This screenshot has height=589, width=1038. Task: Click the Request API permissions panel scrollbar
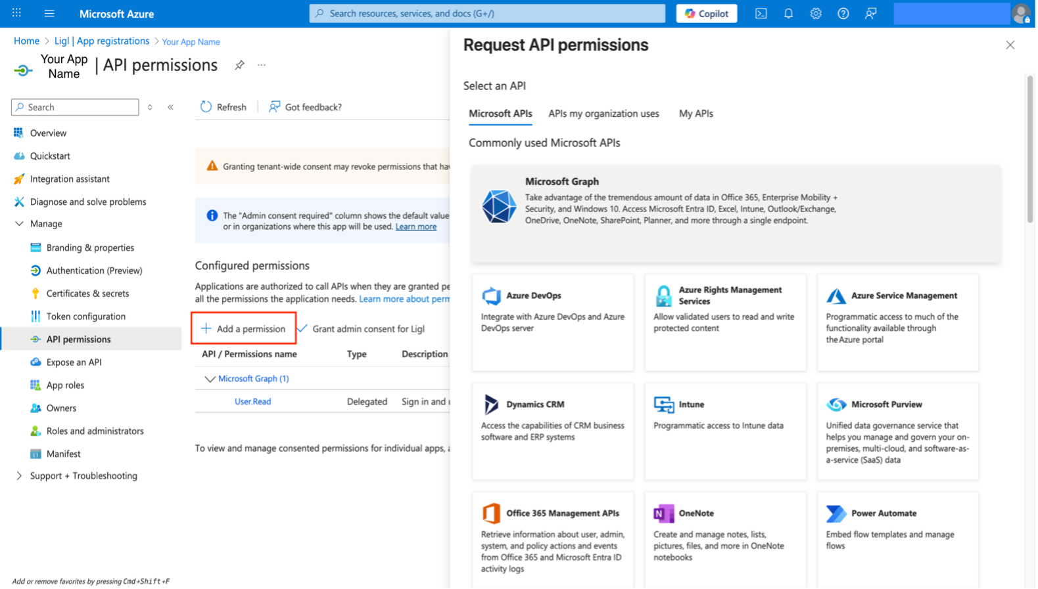[1030, 149]
